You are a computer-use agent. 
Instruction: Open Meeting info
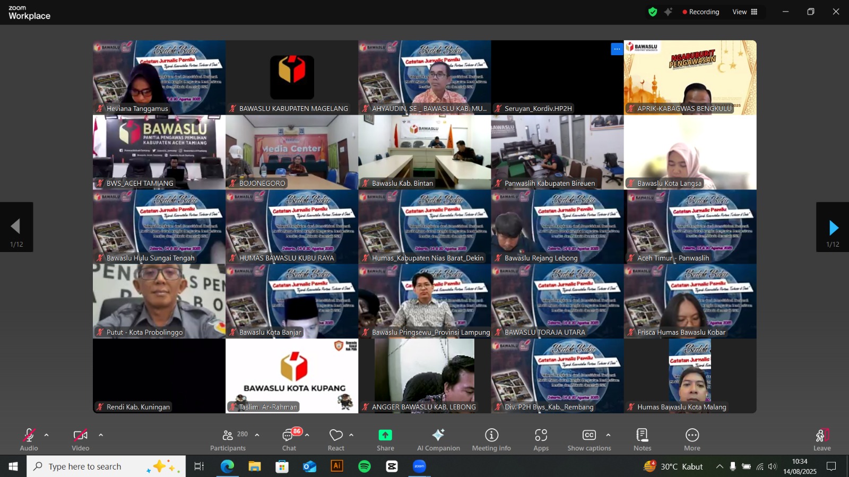pos(491,440)
